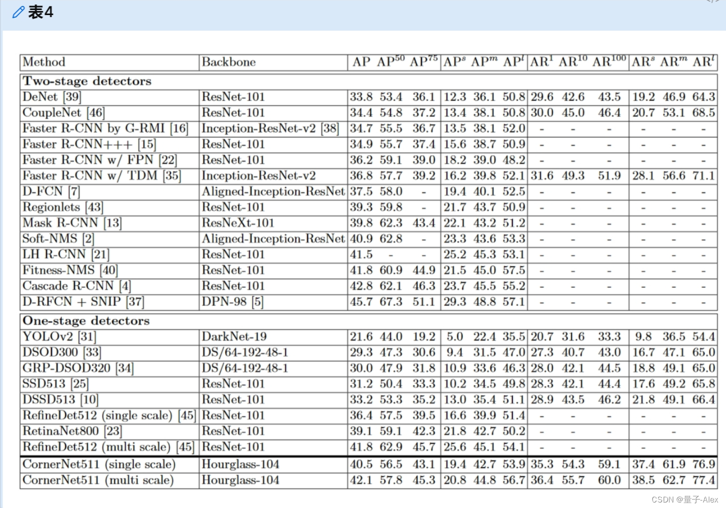The image size is (726, 508).
Task: Click the pencil edit icon beside 表4
Action: (x=18, y=12)
